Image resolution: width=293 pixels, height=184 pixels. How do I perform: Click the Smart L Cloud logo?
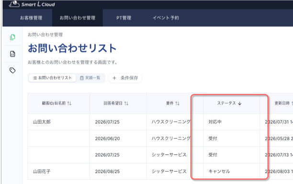tap(32, 4)
